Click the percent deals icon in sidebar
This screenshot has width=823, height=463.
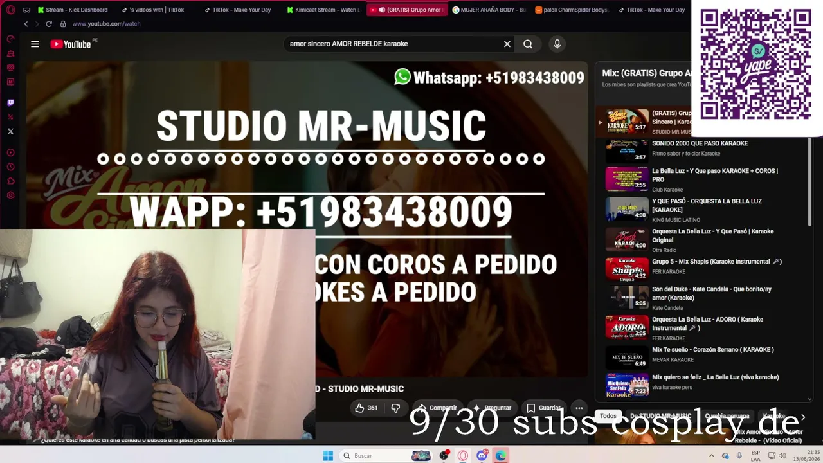10,117
